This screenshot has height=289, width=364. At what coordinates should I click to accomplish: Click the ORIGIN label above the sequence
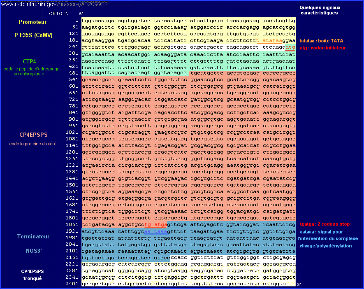pos(59,14)
